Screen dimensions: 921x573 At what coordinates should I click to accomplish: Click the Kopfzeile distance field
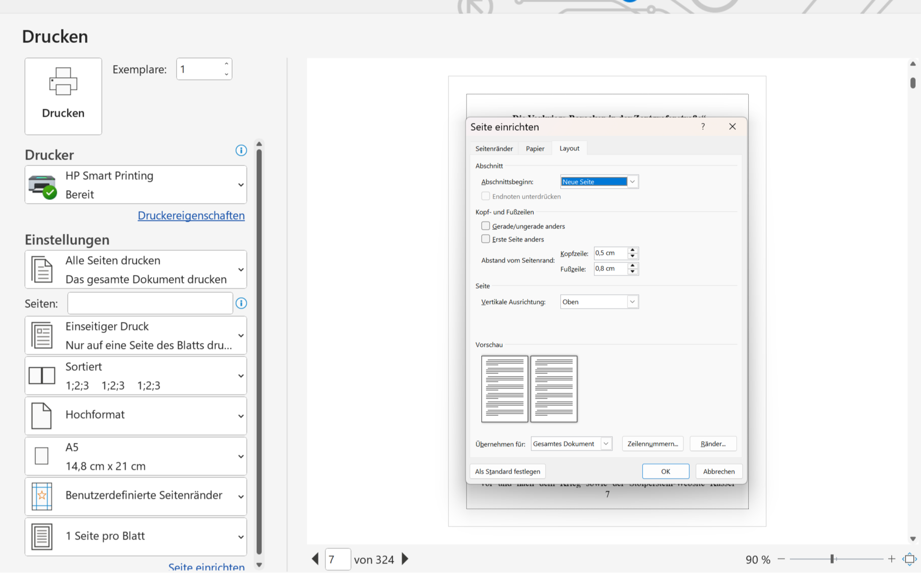coord(611,253)
